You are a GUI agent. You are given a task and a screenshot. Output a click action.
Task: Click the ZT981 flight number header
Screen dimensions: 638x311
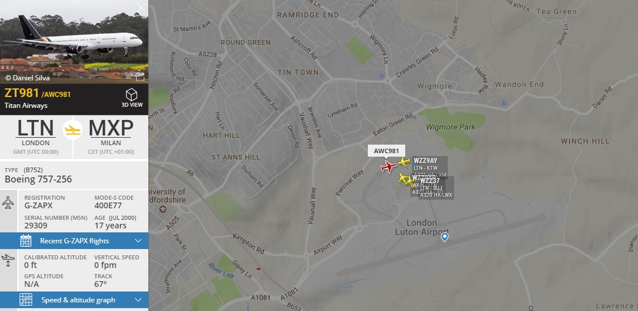pos(22,93)
